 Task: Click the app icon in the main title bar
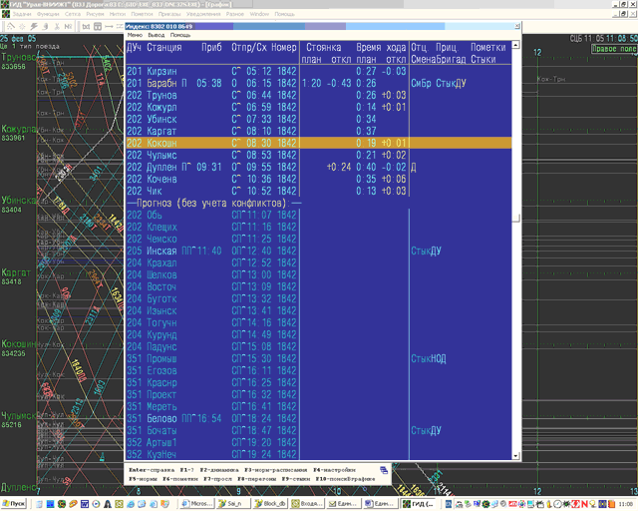[5, 5]
